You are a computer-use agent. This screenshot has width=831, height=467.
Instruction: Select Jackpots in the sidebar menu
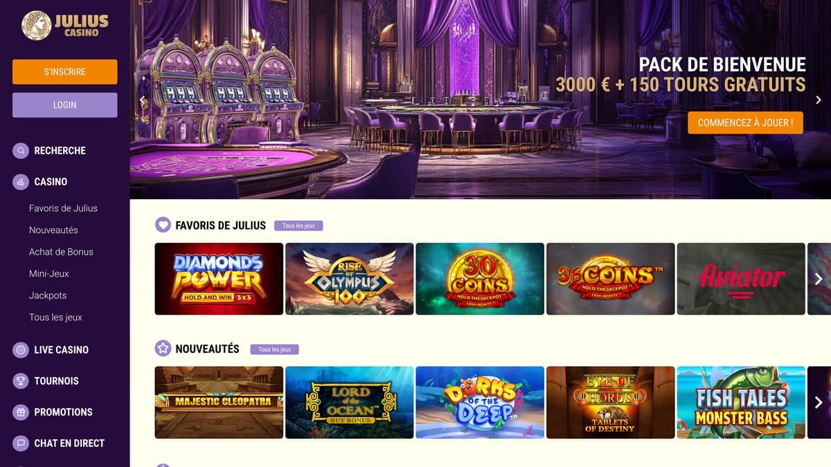coord(48,295)
